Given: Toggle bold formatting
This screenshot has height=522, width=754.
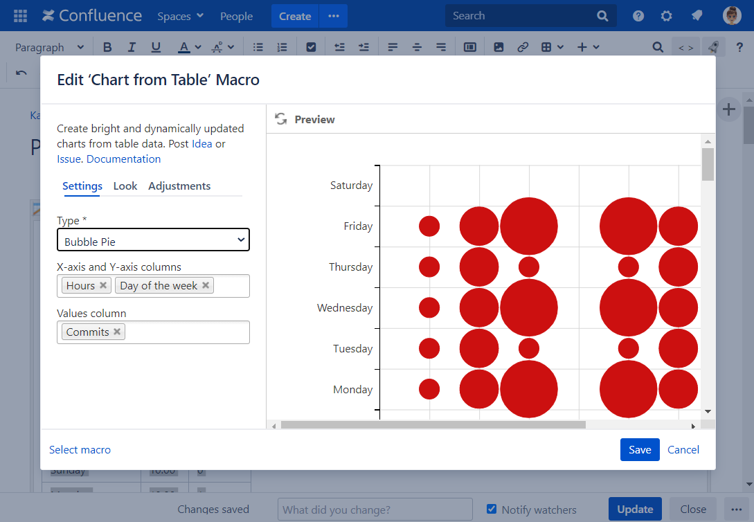Looking at the screenshot, I should click(x=107, y=46).
